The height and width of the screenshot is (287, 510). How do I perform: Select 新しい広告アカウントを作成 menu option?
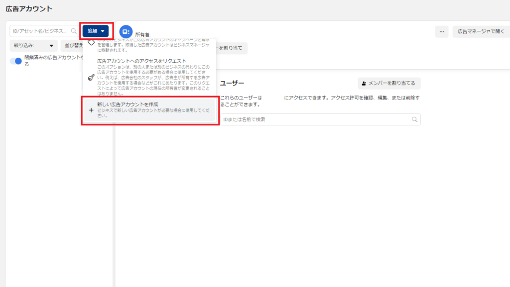(x=150, y=110)
